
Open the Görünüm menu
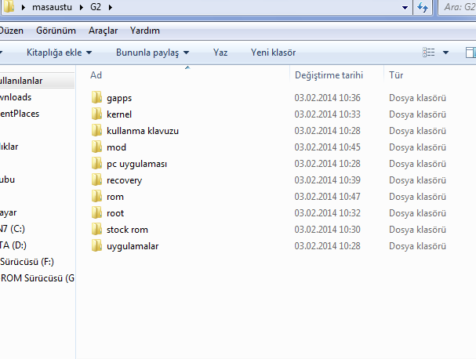56,31
